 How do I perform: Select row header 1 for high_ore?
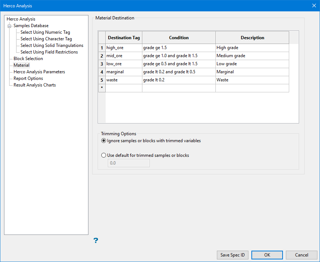[x=102, y=48]
